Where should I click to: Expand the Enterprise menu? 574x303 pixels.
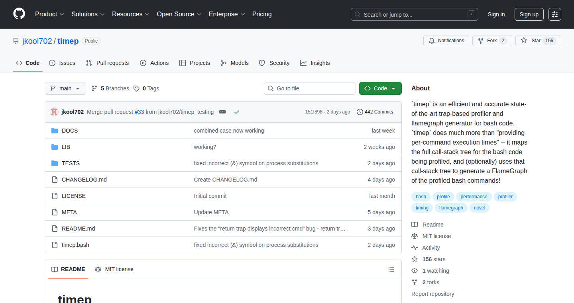(227, 14)
